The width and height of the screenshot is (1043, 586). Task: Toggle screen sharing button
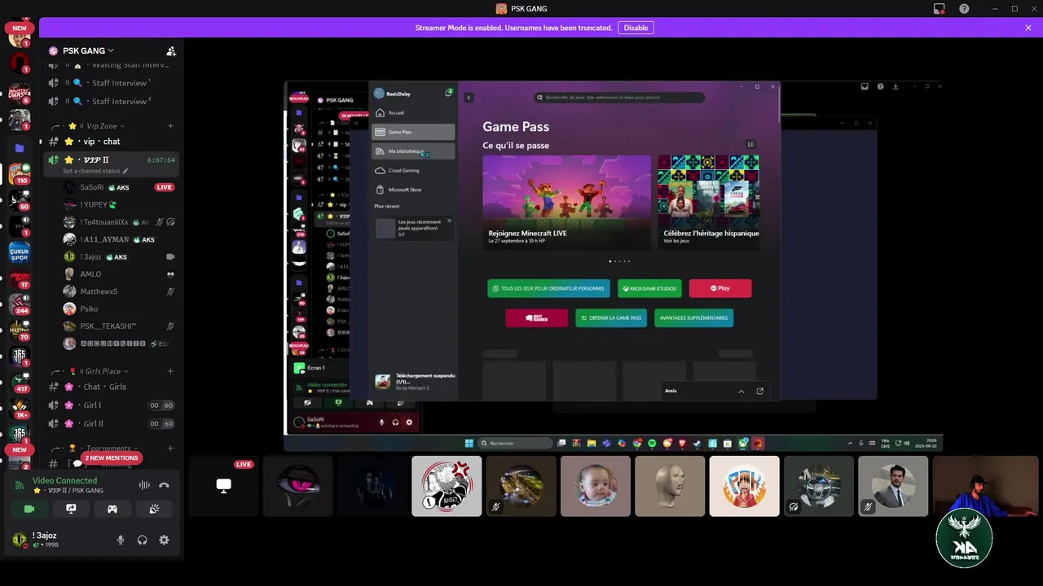pyautogui.click(x=71, y=509)
